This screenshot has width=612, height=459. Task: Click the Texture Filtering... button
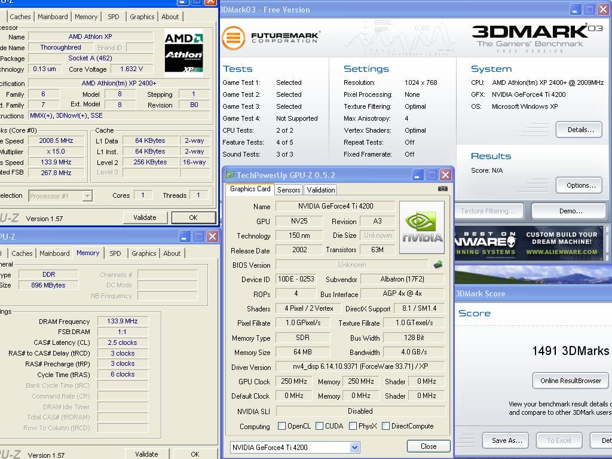(488, 211)
